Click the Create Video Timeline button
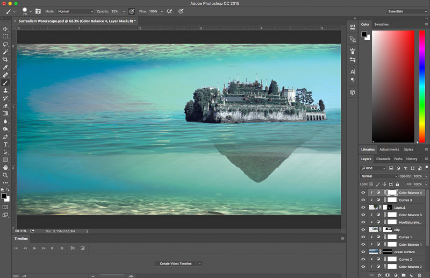This screenshot has height=278, width=430. click(176, 263)
